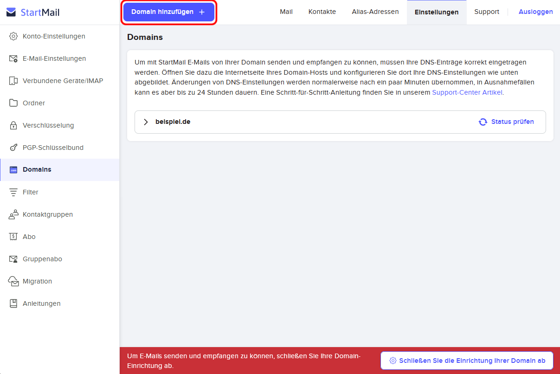Open Kontaktgruppen via the people icon

click(13, 214)
